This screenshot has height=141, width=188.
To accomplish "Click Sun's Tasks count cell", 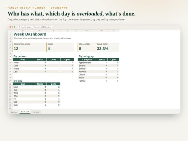I will 40,105.
